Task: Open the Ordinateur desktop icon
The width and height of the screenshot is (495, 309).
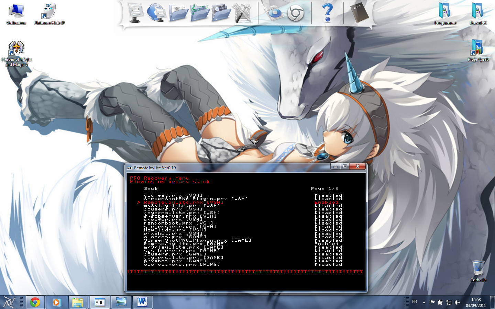Action: point(16,14)
